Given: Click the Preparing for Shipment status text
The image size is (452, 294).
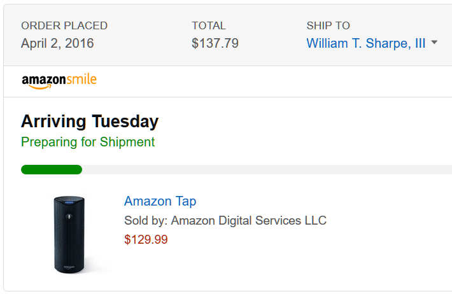Looking at the screenshot, I should click(x=88, y=142).
